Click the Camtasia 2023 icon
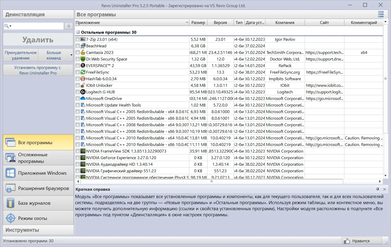 point(83,52)
